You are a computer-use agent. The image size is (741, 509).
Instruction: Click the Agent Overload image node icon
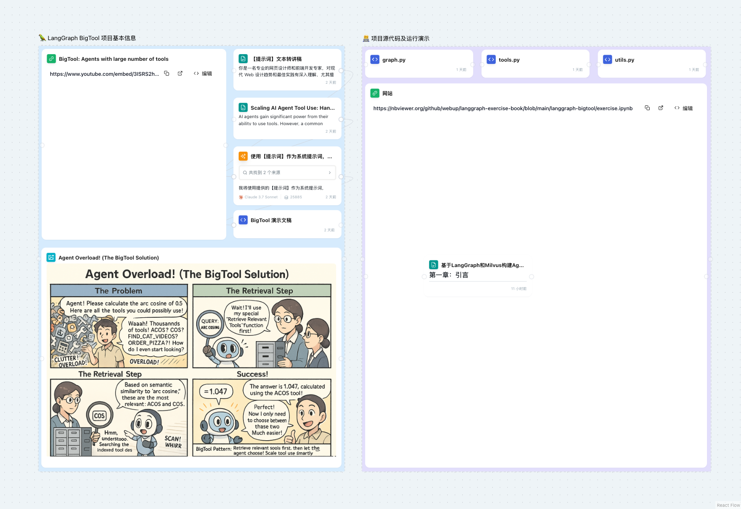tap(51, 257)
